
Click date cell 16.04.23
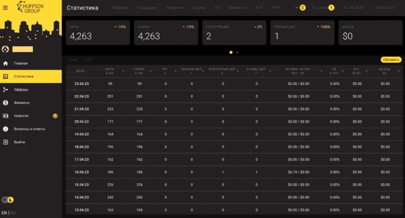pos(82,172)
